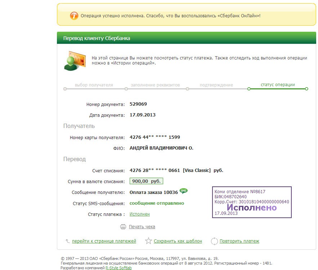Screen dimensions: 318x270
Task: Click message text Оплата заказа 10036
Action: click(154, 192)
